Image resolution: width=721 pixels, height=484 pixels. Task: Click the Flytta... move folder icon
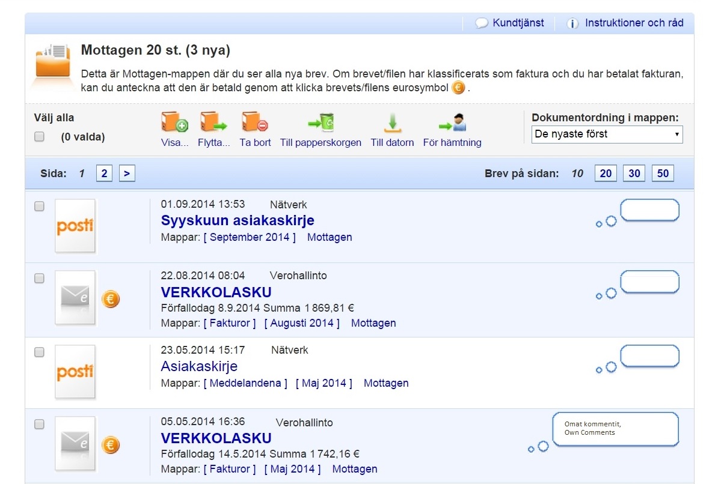pyautogui.click(x=213, y=122)
